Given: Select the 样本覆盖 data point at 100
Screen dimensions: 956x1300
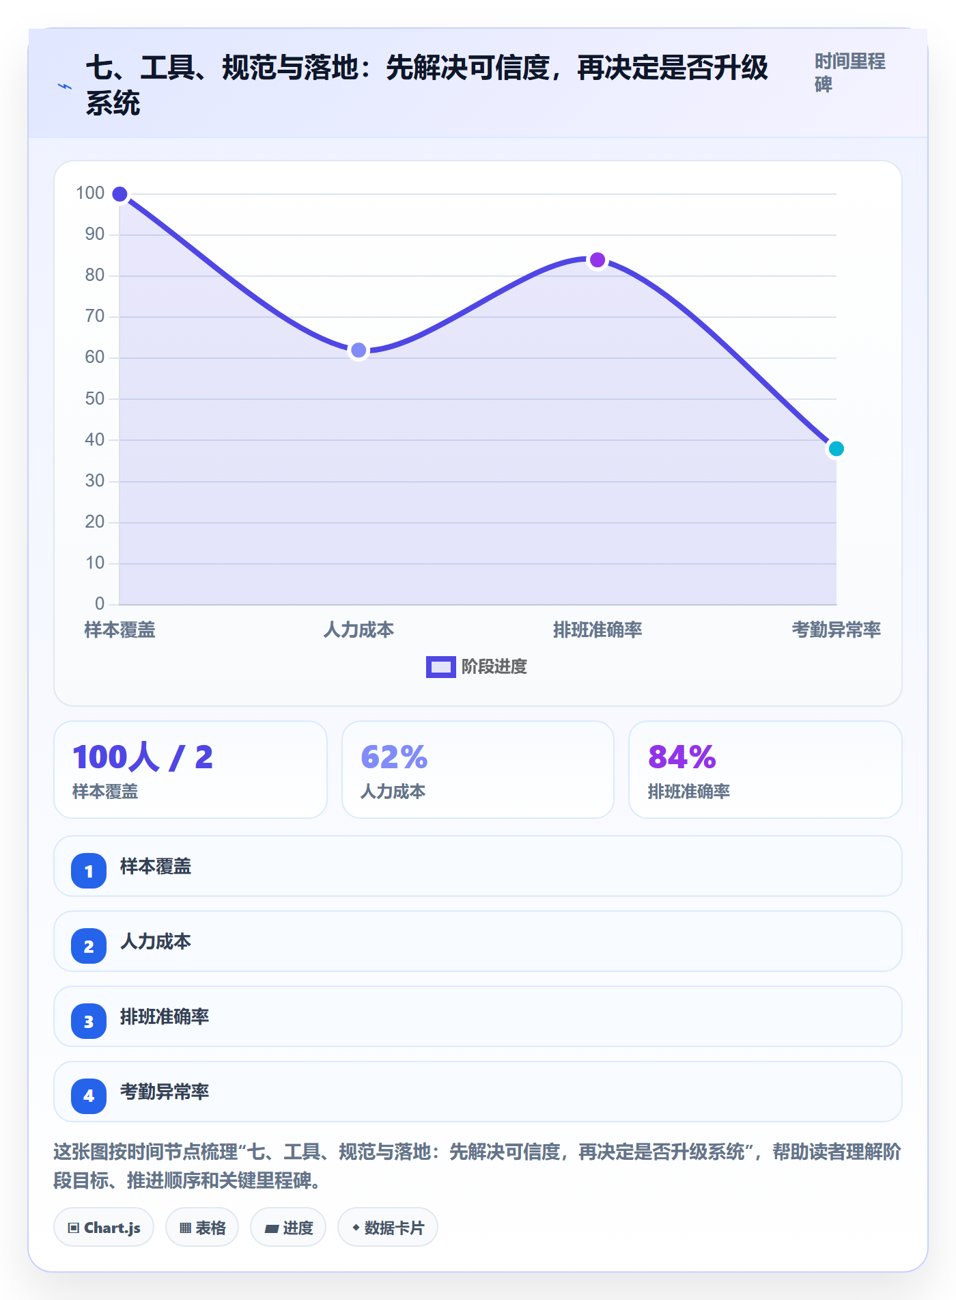Looking at the screenshot, I should click(119, 194).
